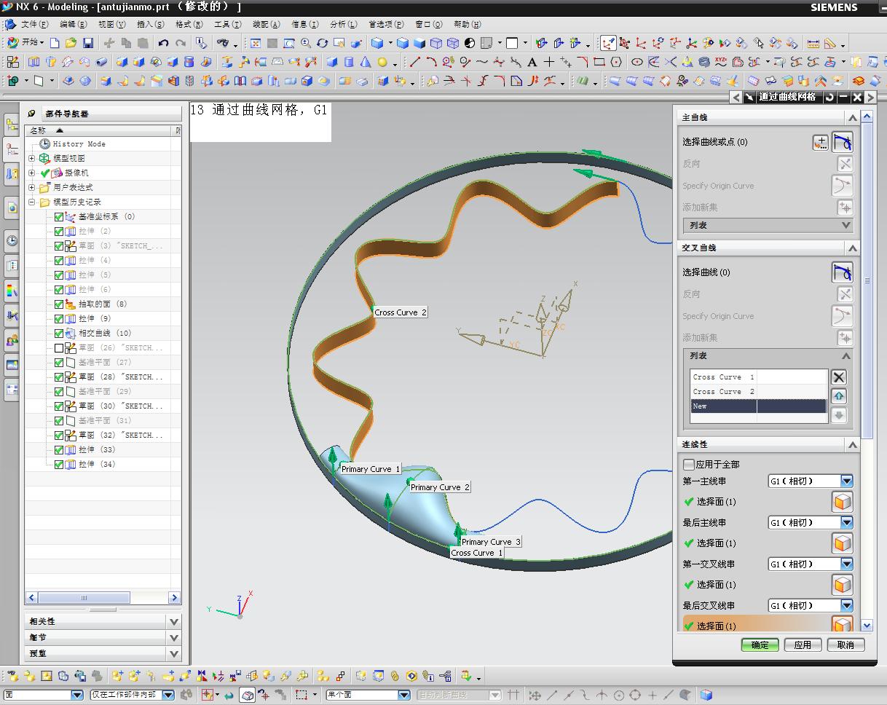Click the 取消 button
Screen dimensions: 887x705
pos(845,645)
